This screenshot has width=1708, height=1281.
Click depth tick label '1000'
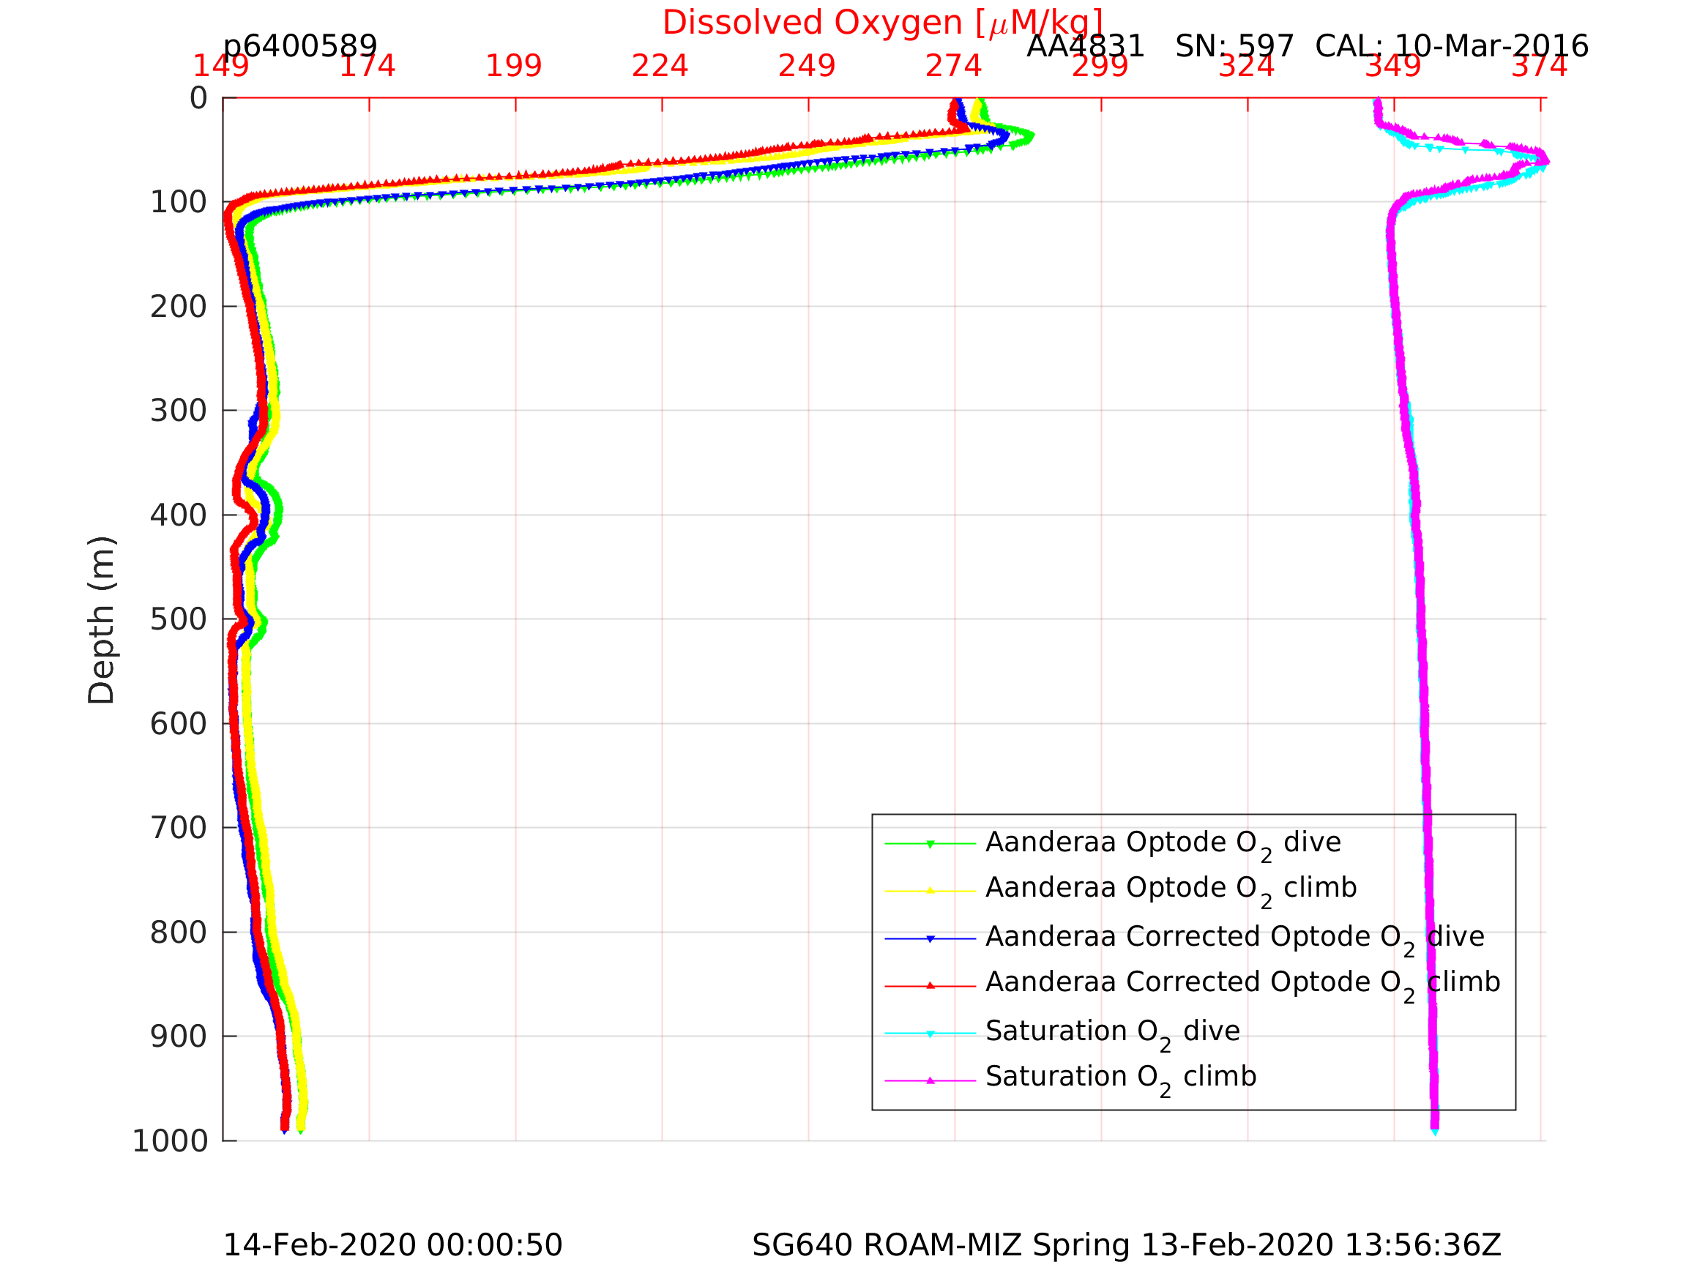pyautogui.click(x=170, y=1141)
